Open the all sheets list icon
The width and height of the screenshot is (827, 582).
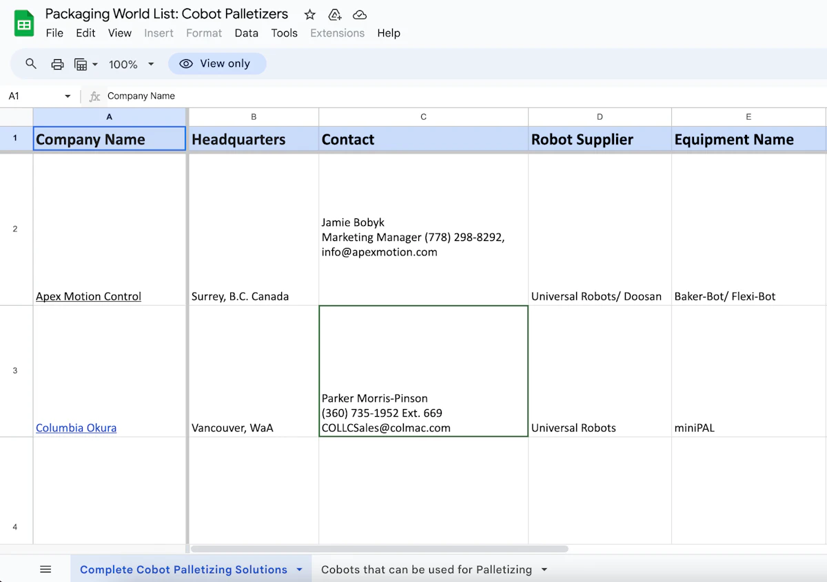click(45, 570)
